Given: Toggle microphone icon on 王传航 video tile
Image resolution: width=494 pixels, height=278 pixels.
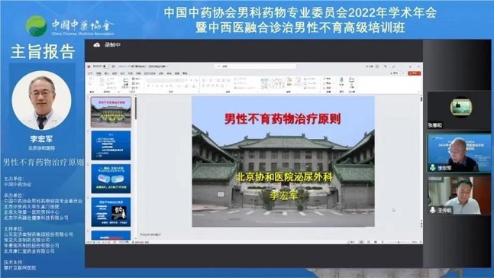Looking at the screenshot, I should click(433, 209).
